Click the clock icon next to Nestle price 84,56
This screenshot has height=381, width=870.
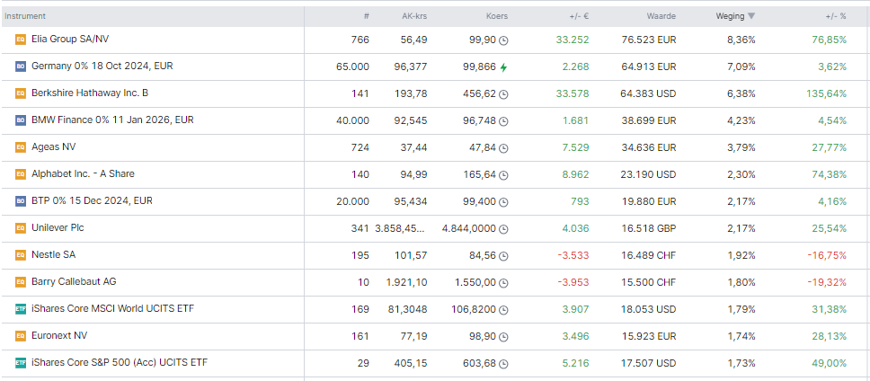(x=503, y=256)
